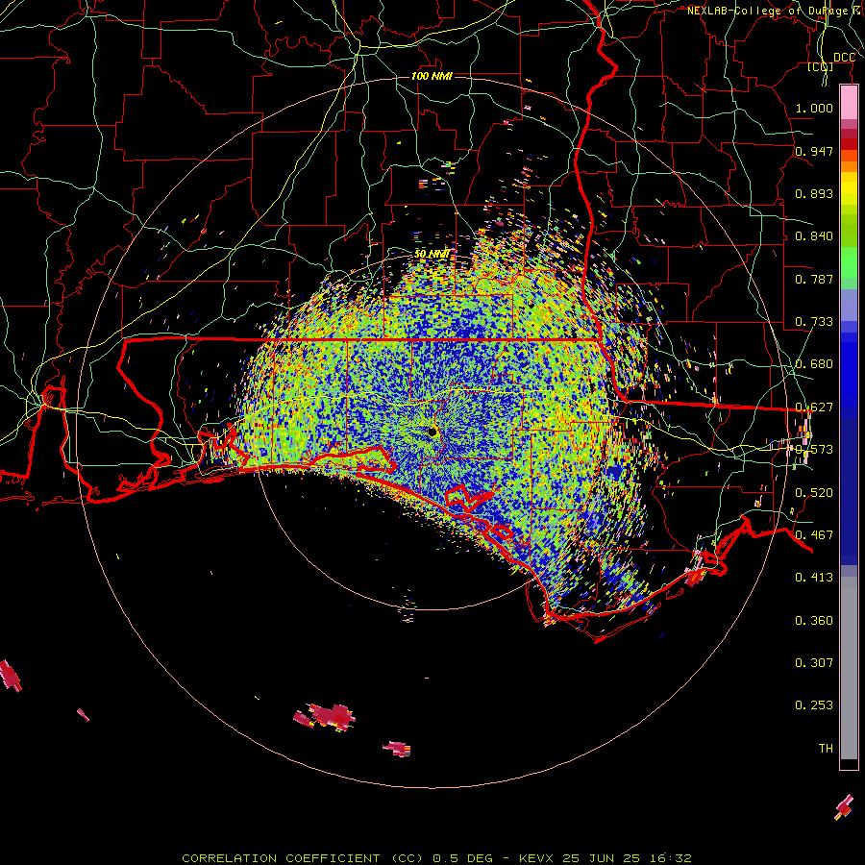Select the 0.520 scale value
The image size is (865, 865).
[814, 493]
